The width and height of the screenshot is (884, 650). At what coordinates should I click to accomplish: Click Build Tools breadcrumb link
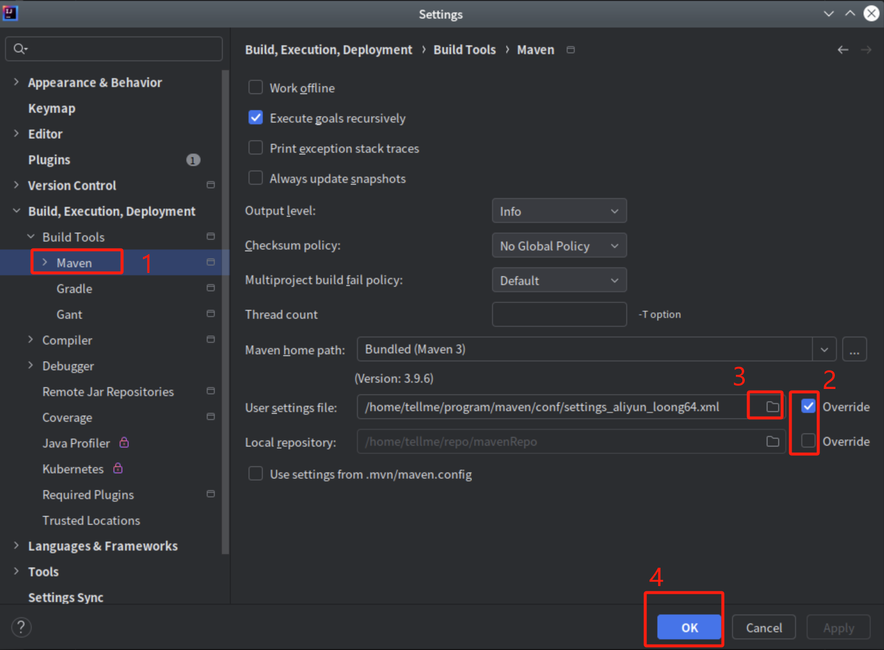(465, 50)
